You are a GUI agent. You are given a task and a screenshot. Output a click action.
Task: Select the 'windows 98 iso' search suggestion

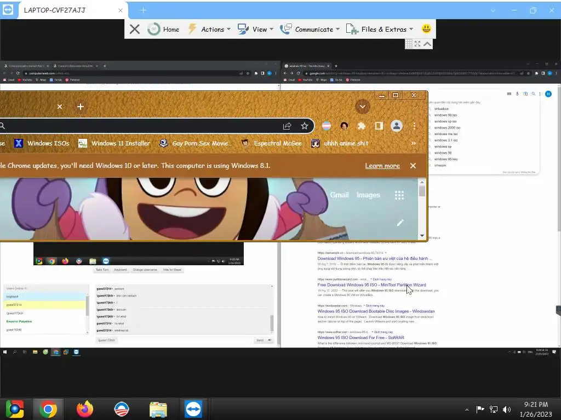coord(445,115)
